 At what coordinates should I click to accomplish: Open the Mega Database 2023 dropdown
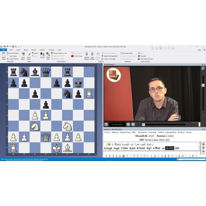70,53
